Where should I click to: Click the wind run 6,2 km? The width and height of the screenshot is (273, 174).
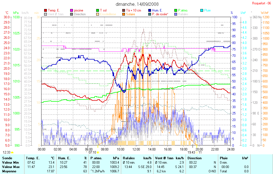tap(161, 171)
